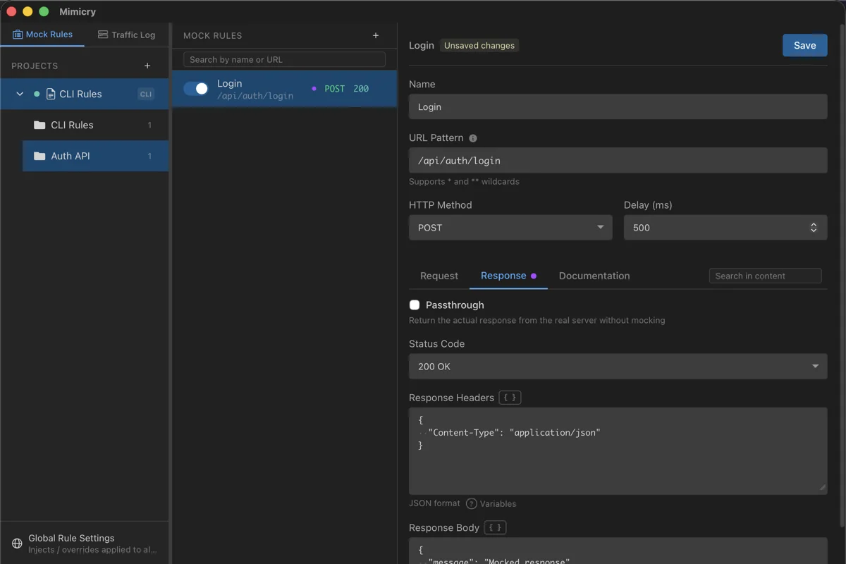Open the Status Code dropdown

tap(618, 367)
